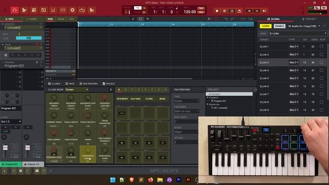Image resolution: width=329 pixels, height=185 pixels.
Task: Click the ENABLE button
Action: pos(279,26)
